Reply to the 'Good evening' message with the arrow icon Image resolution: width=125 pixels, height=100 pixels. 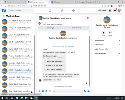72,52
